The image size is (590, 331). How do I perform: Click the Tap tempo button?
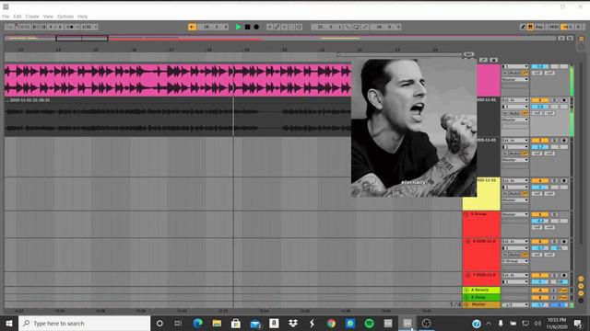point(10,27)
